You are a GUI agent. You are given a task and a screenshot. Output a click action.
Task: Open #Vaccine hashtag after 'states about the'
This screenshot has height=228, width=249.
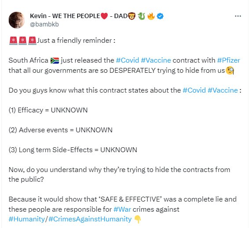point(223,90)
